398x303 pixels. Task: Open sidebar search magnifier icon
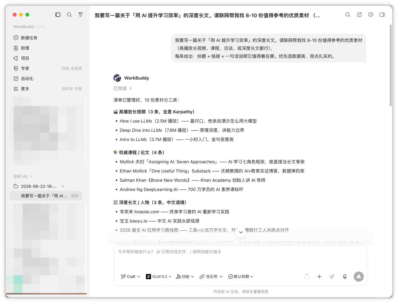(69, 15)
